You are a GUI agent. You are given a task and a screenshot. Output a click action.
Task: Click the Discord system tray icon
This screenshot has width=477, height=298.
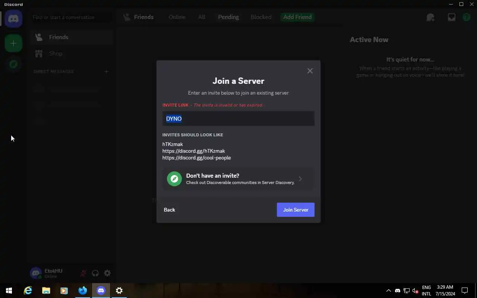(397, 291)
